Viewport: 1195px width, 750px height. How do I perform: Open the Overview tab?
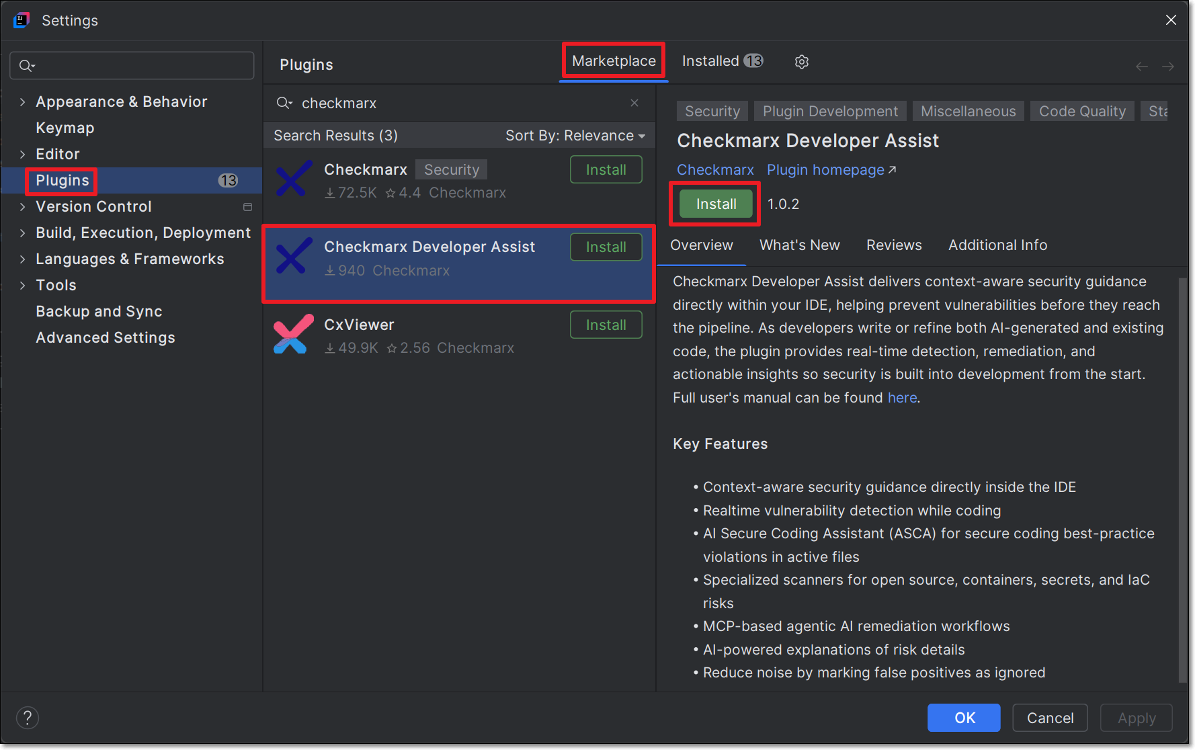[x=702, y=245]
